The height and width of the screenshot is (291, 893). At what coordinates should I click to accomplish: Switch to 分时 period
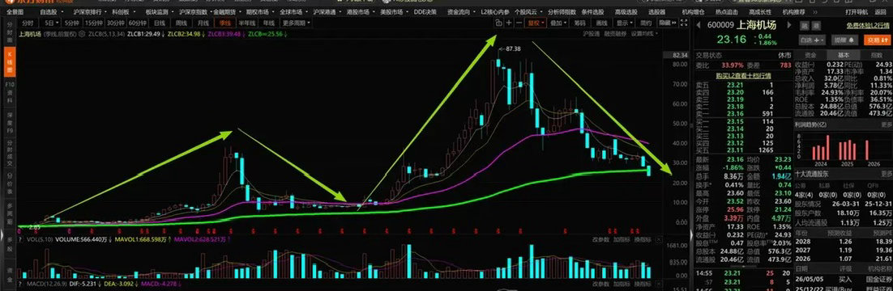point(28,23)
